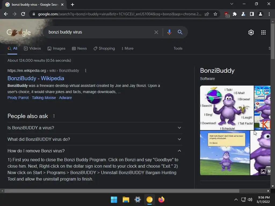This screenshot has width=275, height=206.
Task: Click the BonziBuddy knowledge panel title
Action: coord(217,71)
